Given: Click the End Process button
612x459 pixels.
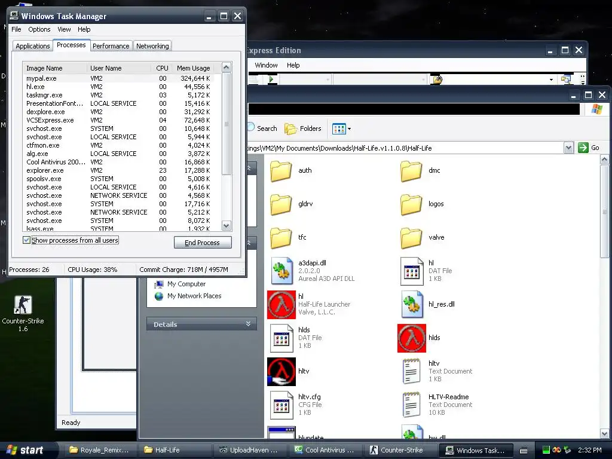Looking at the screenshot, I should click(203, 243).
